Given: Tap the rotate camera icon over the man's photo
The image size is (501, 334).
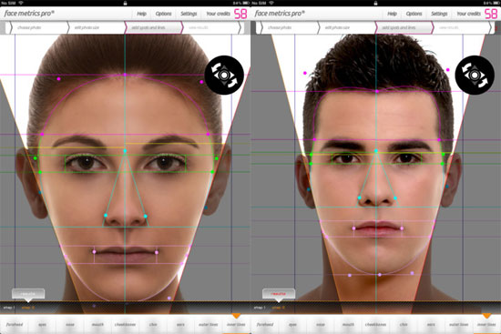Looking at the screenshot, I should coord(475,75).
